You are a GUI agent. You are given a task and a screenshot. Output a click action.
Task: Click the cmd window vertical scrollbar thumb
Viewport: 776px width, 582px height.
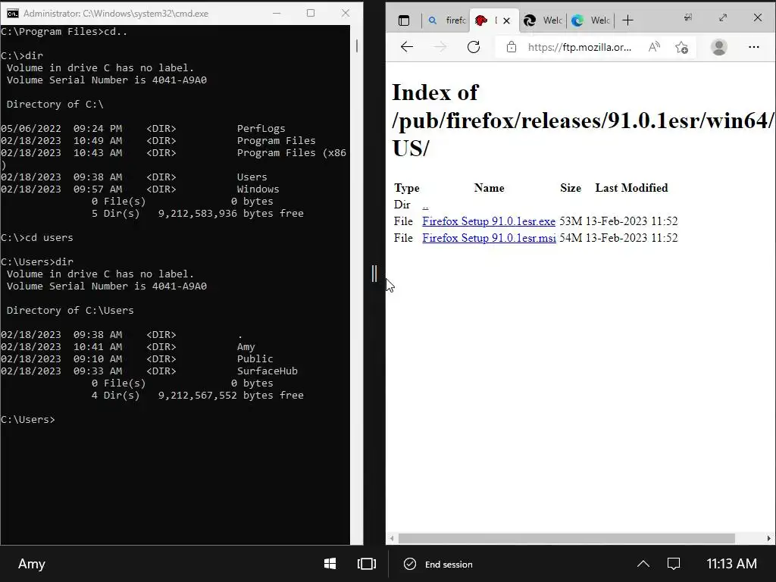(x=357, y=45)
